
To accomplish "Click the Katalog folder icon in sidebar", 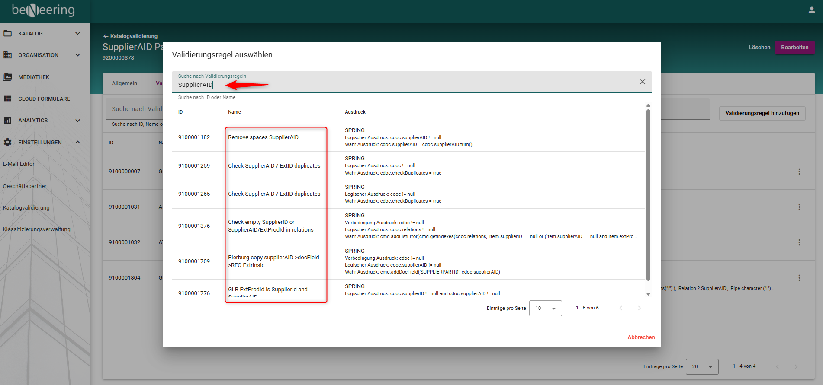I will coord(8,33).
